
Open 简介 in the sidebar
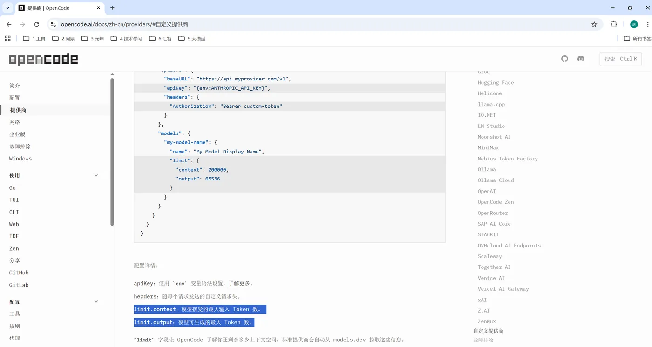coord(14,86)
